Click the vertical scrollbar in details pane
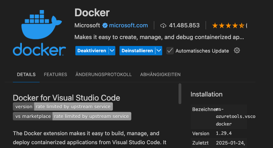 180,93
